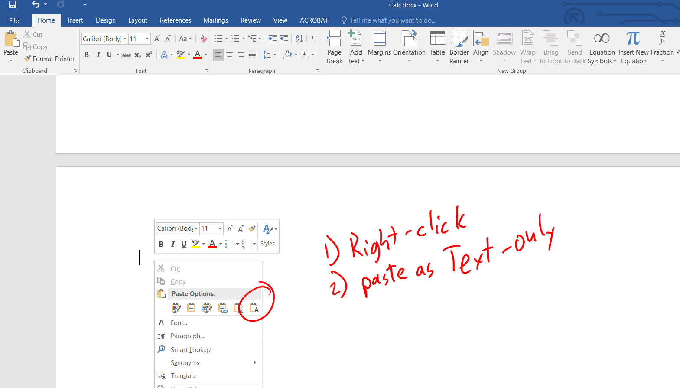680x388 pixels.
Task: Apply superscript formatting
Action: click(x=149, y=55)
